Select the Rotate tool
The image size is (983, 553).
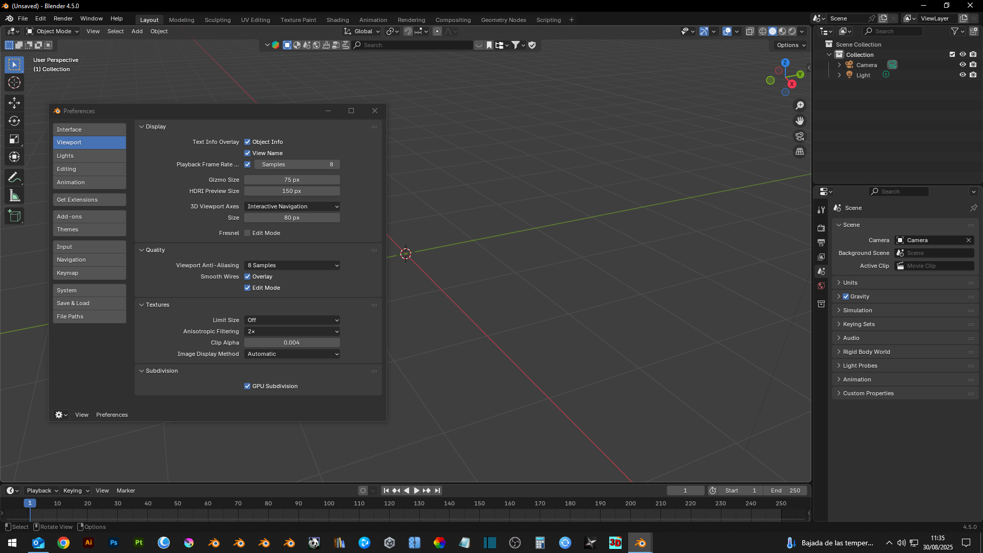[14, 121]
